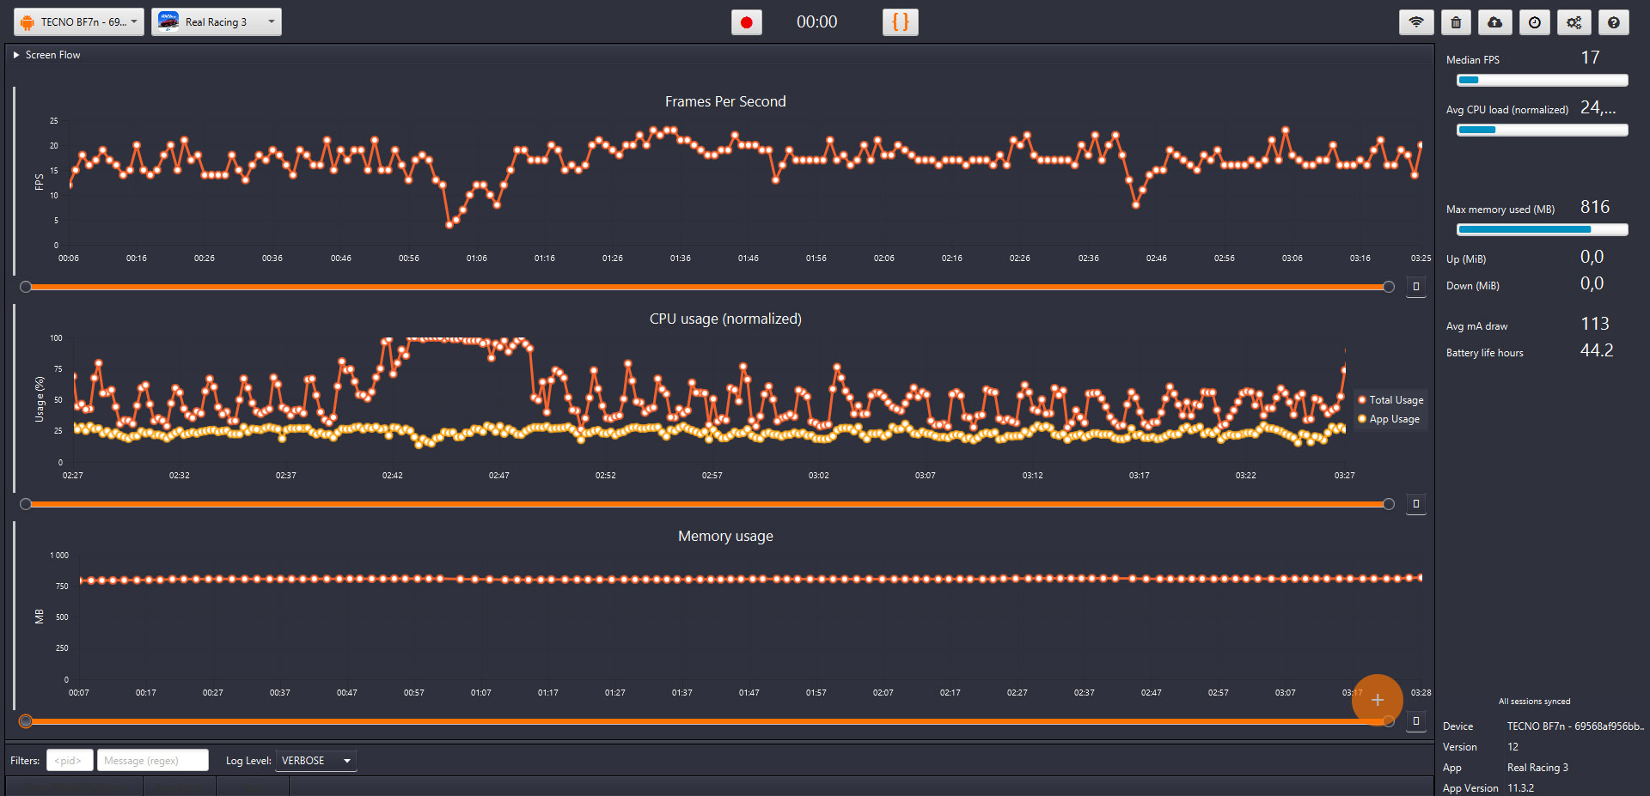Image resolution: width=1650 pixels, height=796 pixels.
Task: Click the Avg mA draw label
Action: click(x=1476, y=326)
